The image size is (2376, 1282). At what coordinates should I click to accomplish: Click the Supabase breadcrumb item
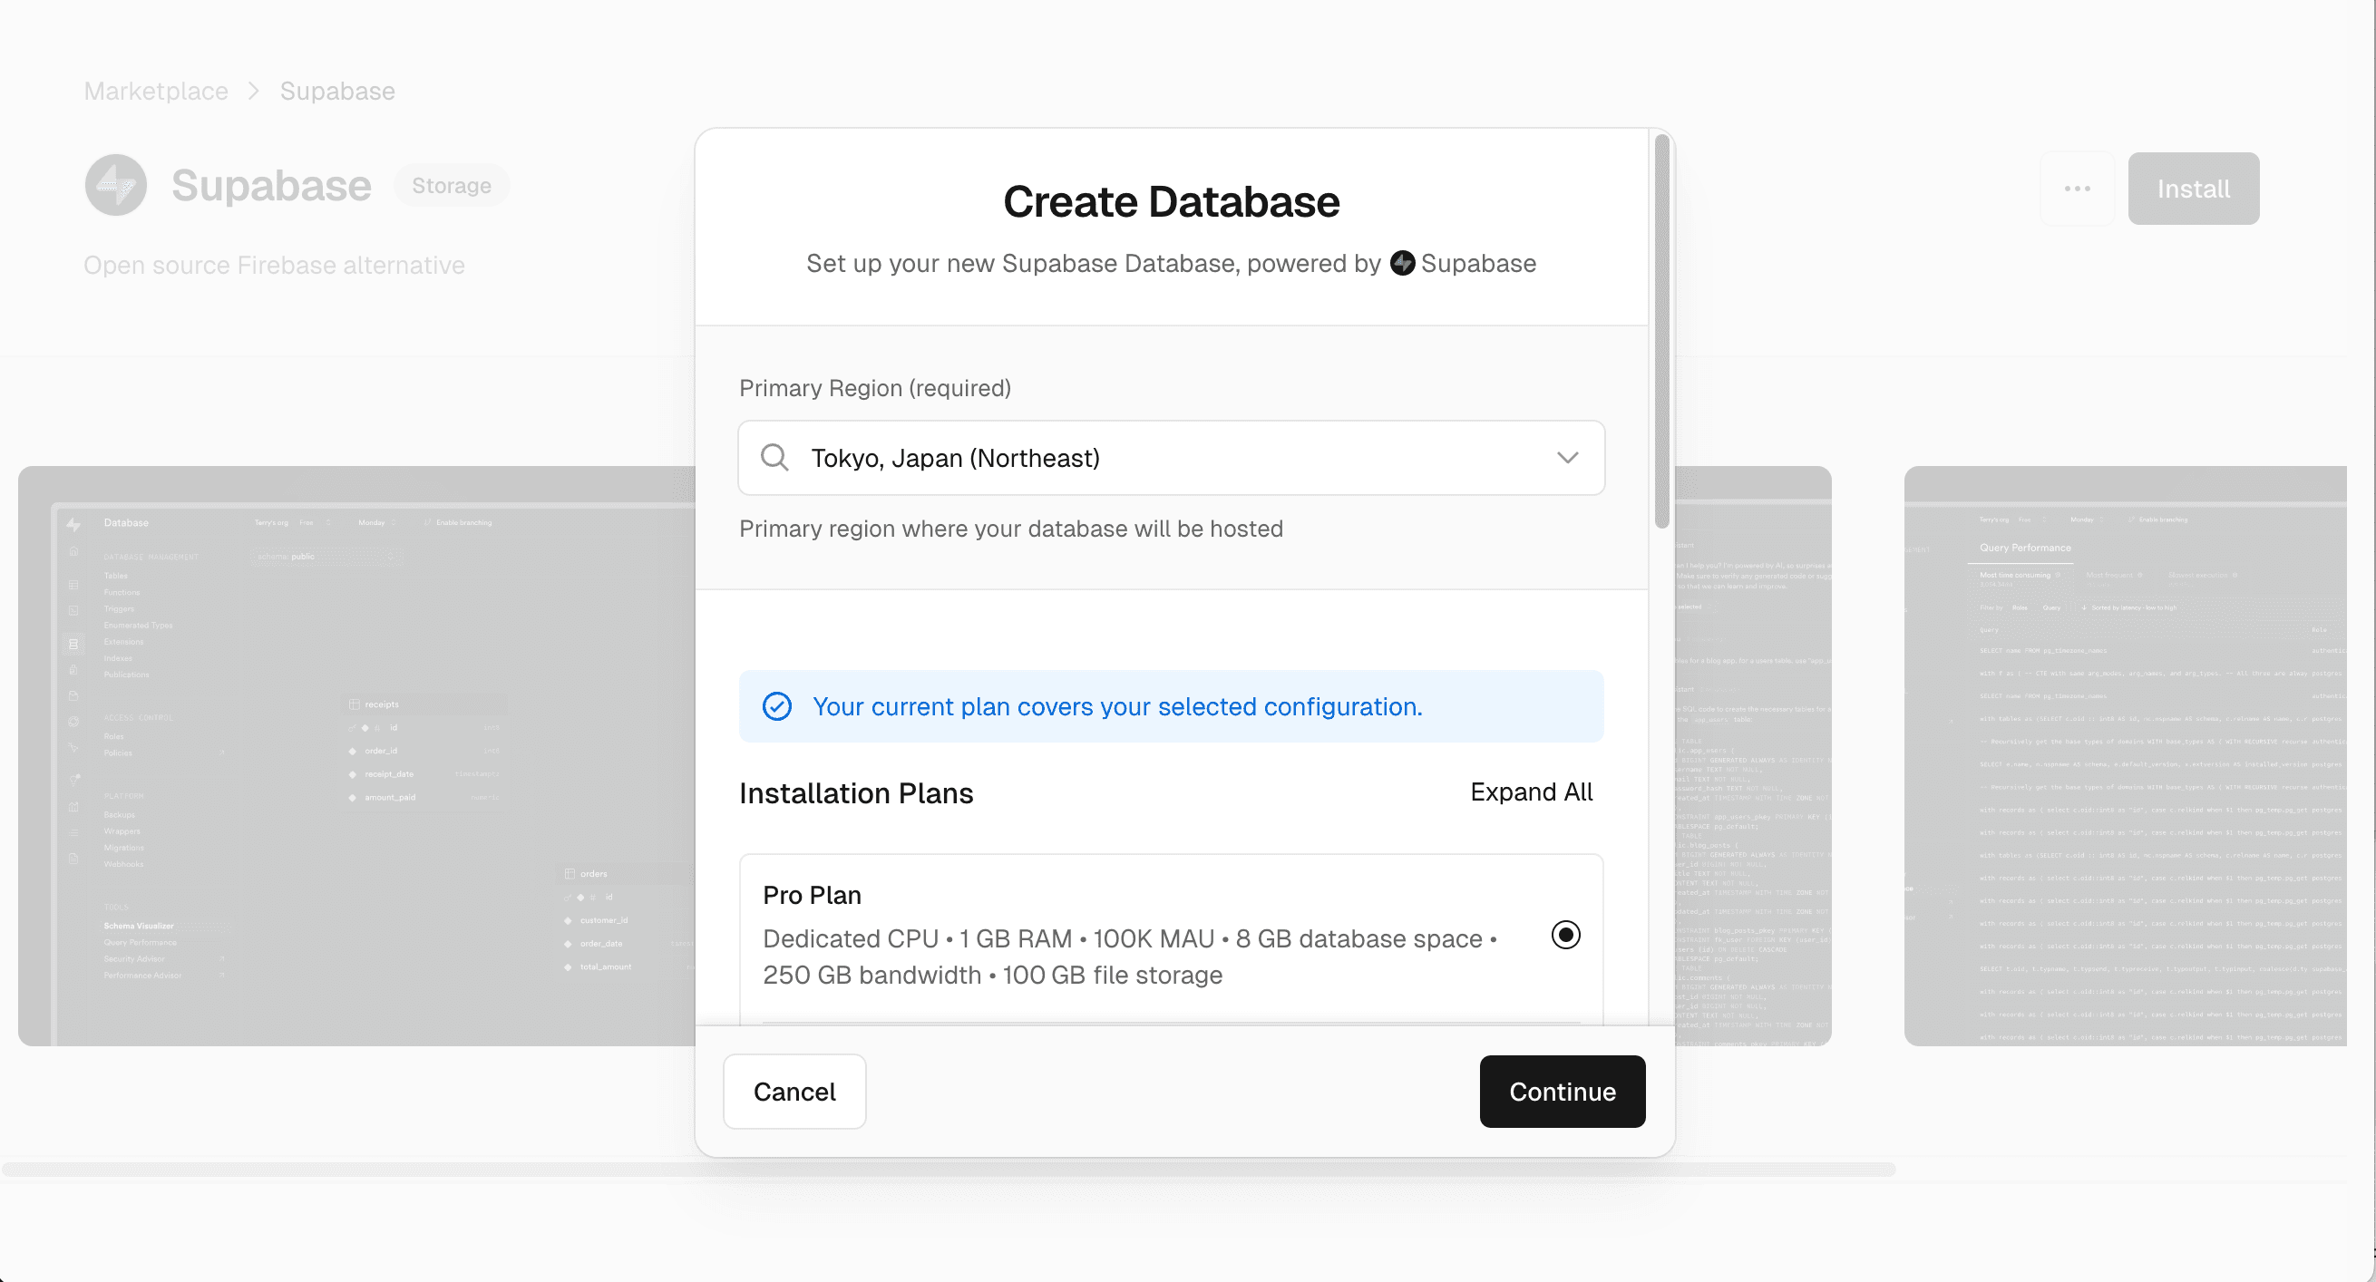point(337,91)
